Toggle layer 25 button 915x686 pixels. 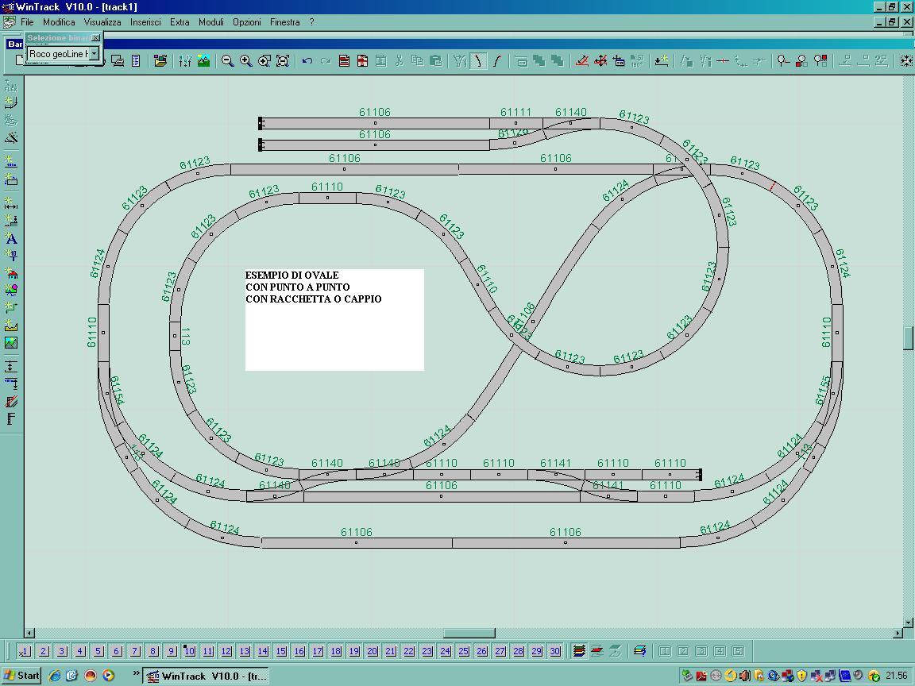(463, 651)
